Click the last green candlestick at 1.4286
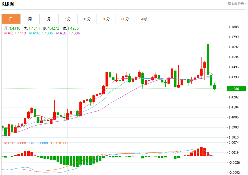Image resolution: width=248 pixels, height=175 pixels. [215, 87]
